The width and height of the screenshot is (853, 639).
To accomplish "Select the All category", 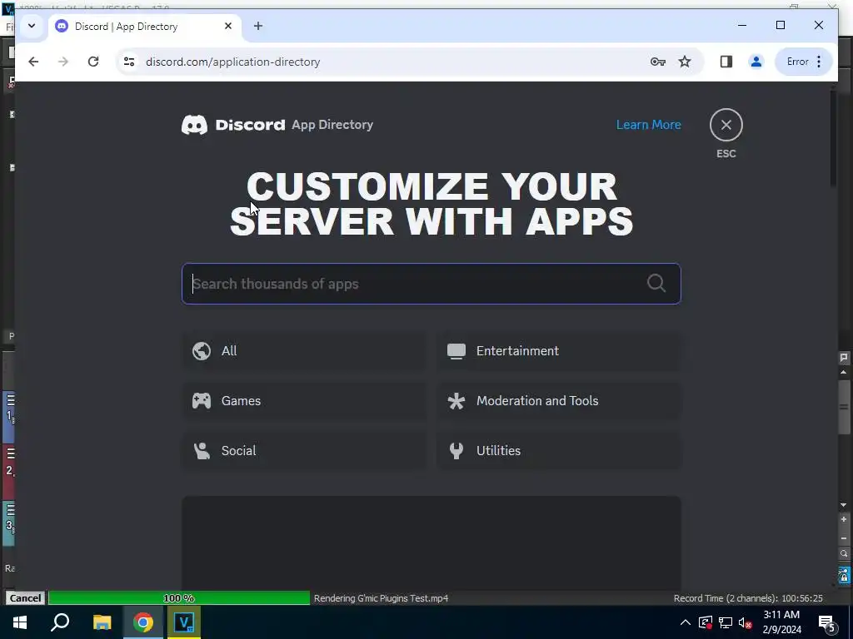I will [x=304, y=351].
